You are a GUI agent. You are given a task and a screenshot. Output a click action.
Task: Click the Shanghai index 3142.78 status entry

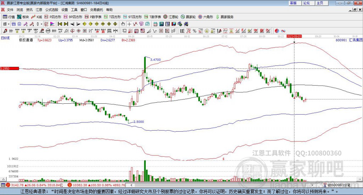34,185
